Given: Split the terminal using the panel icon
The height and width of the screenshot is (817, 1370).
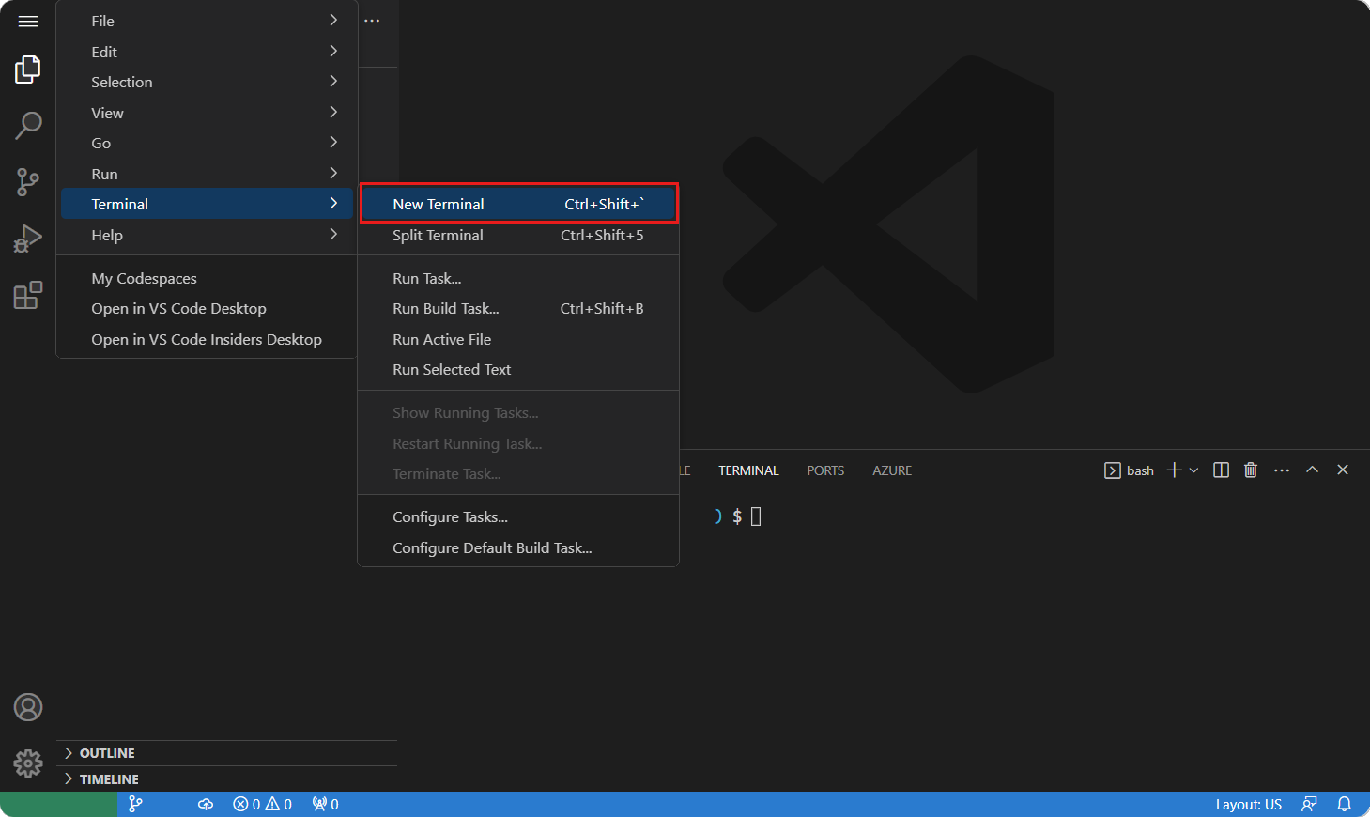Looking at the screenshot, I should click(1220, 470).
